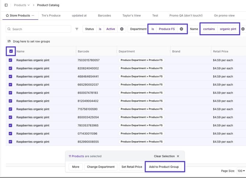
Task: Click the Set Retail Price button
Action: point(131,167)
